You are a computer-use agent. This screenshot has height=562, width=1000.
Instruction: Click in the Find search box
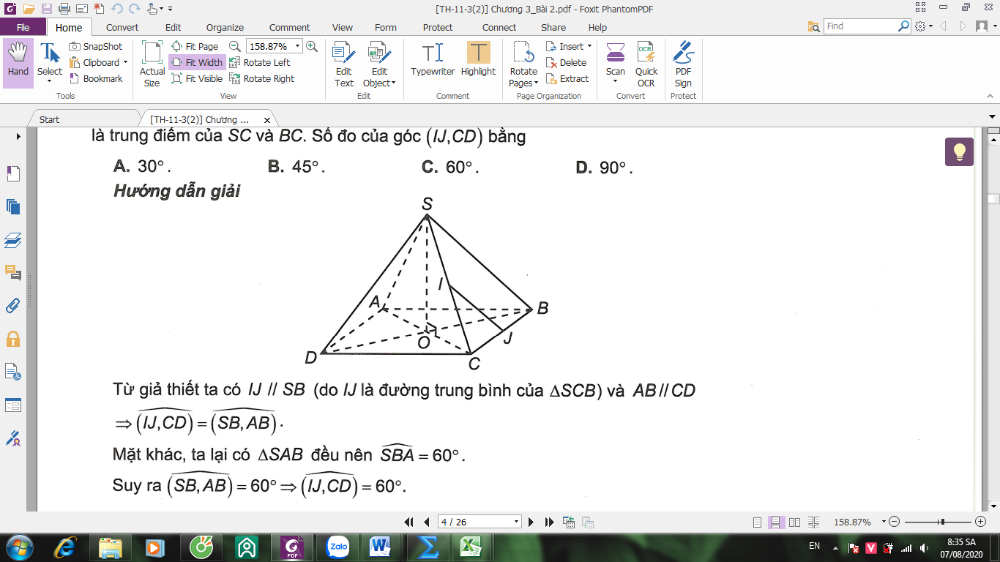pos(861,26)
